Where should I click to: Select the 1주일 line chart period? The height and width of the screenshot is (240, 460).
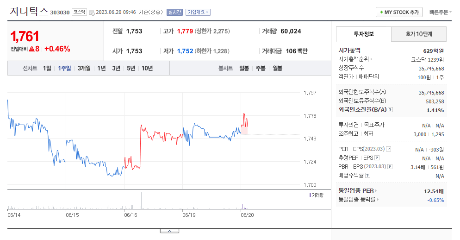coord(64,68)
